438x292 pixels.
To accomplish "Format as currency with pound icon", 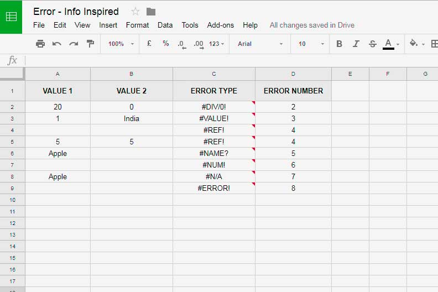I will pos(149,44).
